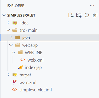The image size is (99, 98).
Task: Click the .idea folder icon
Action: click(x=15, y=23)
